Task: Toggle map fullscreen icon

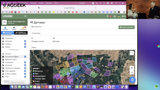Action: [x=132, y=53]
